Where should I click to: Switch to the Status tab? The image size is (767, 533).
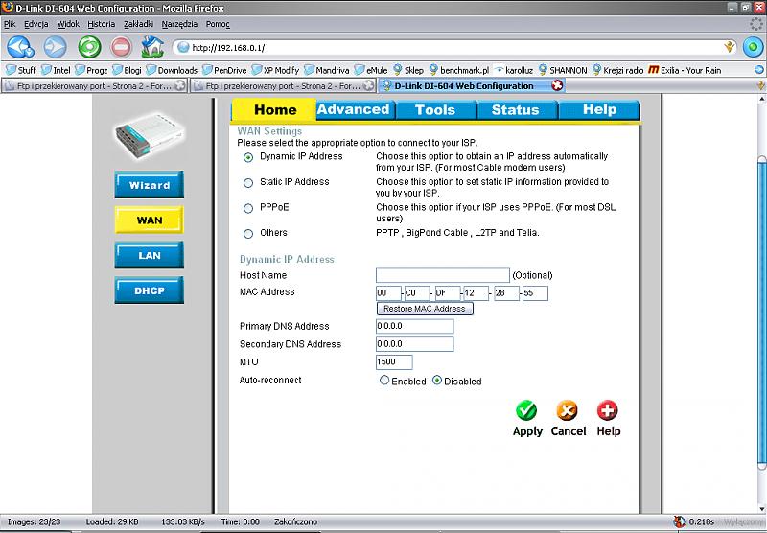point(516,109)
